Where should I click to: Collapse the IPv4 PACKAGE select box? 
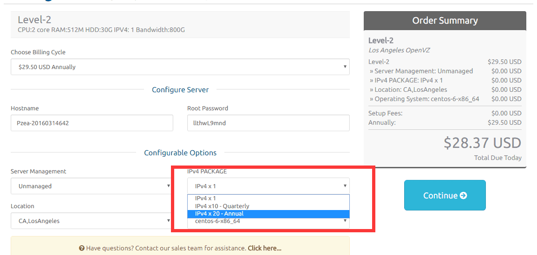268,186
